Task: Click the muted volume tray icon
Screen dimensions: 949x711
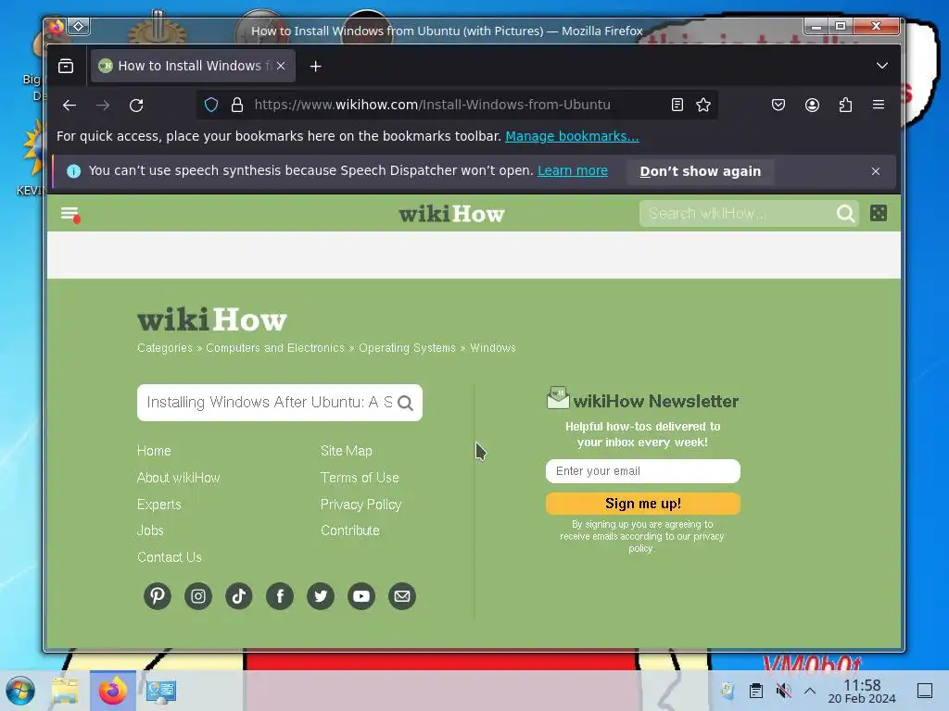Action: pos(783,691)
